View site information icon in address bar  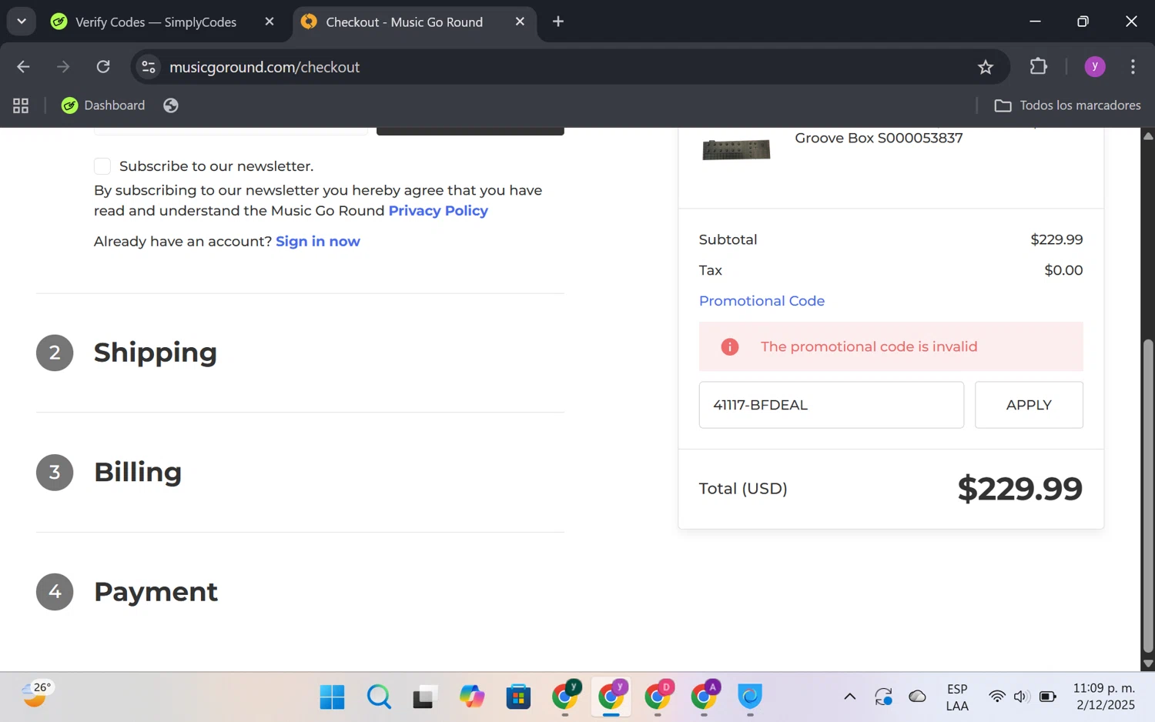click(x=149, y=67)
